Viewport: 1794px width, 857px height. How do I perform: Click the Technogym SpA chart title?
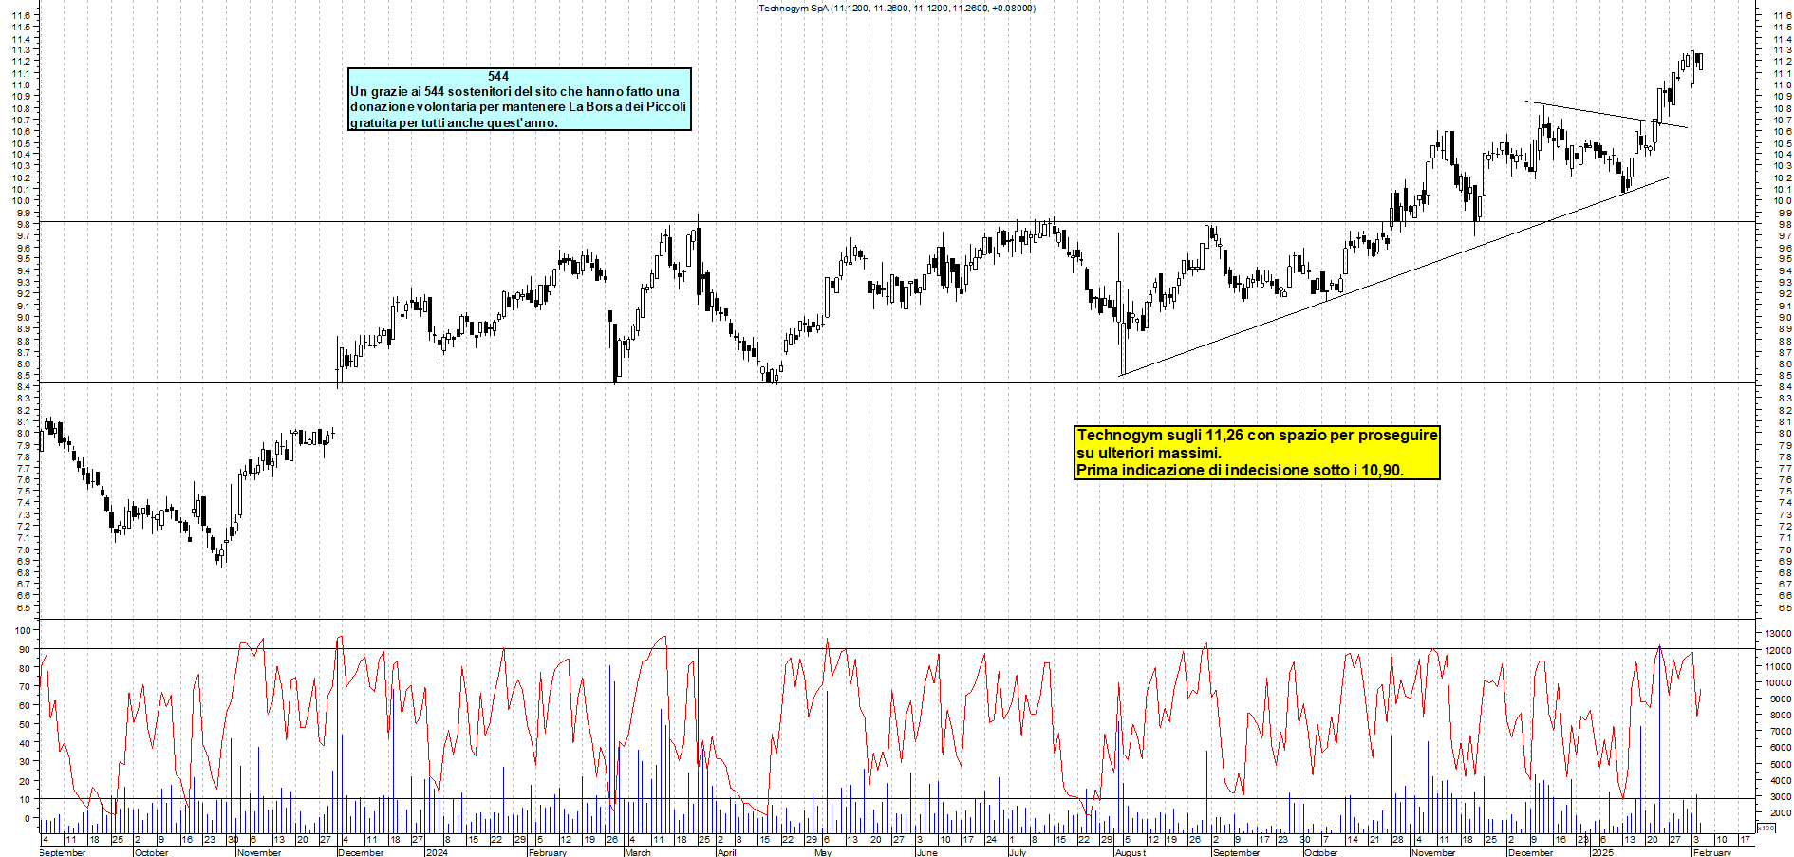click(x=896, y=8)
